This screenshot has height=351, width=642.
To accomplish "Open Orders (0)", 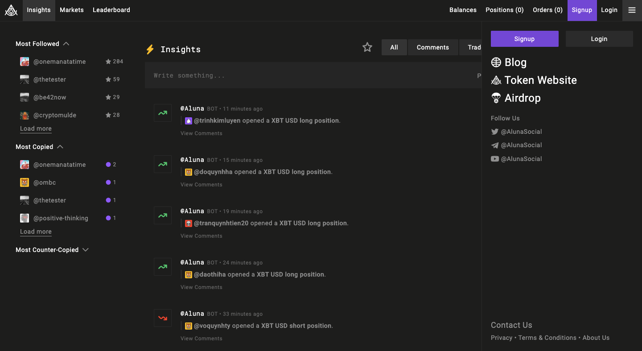I will click(548, 10).
